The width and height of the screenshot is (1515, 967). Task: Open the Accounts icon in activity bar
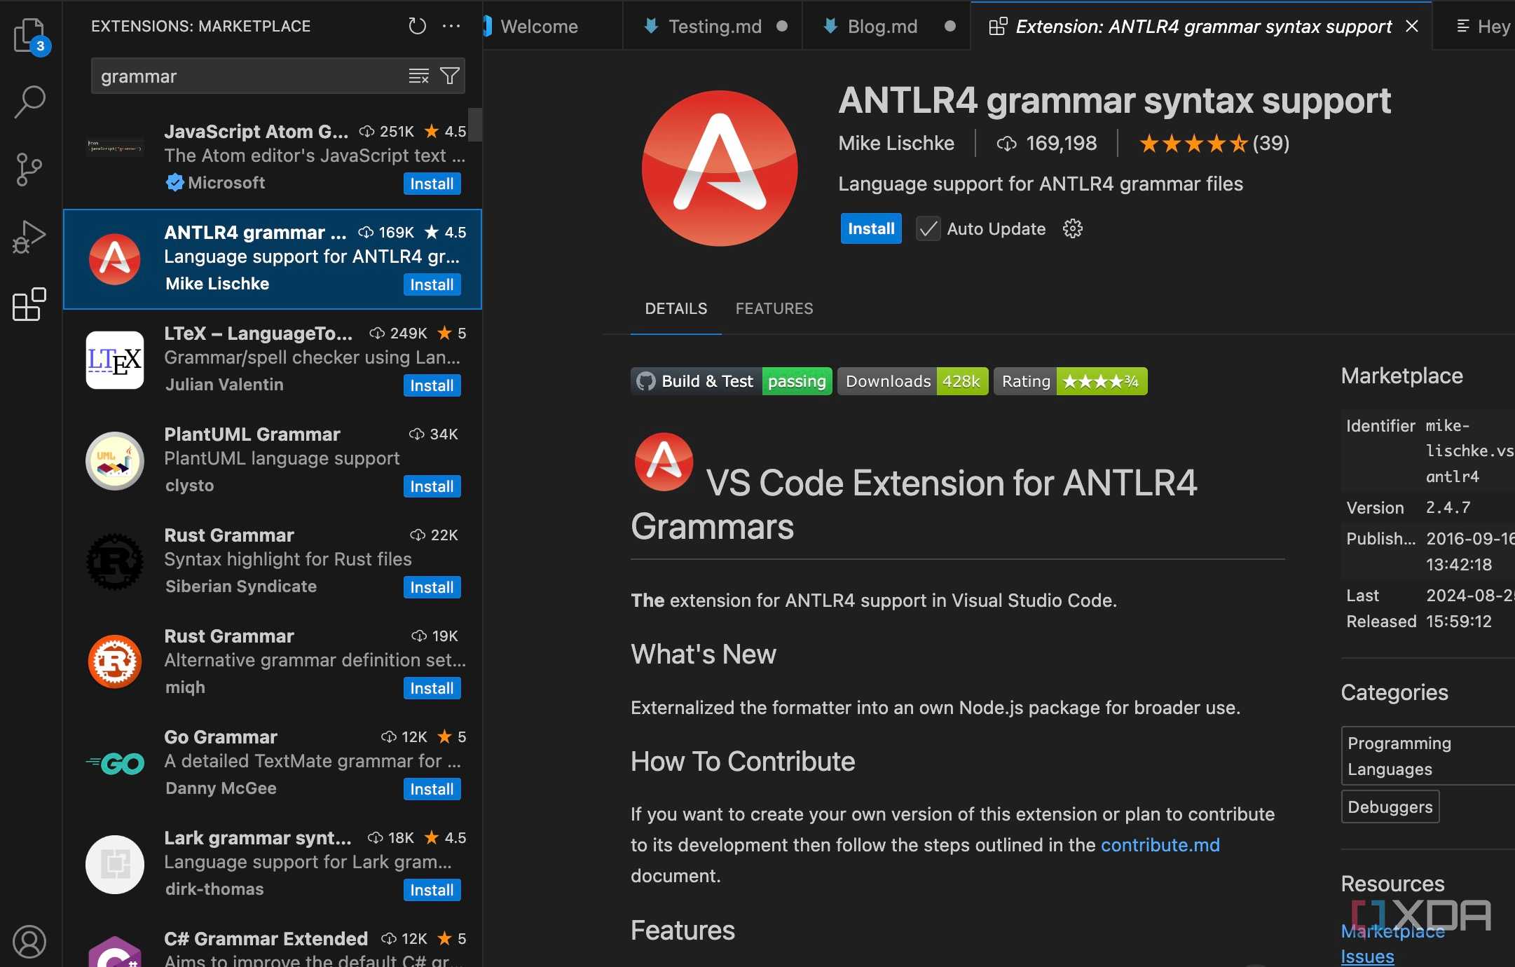point(29,941)
